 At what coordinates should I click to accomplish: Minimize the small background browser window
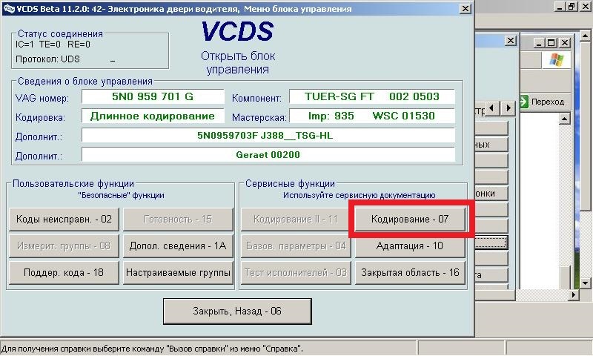click(539, 43)
